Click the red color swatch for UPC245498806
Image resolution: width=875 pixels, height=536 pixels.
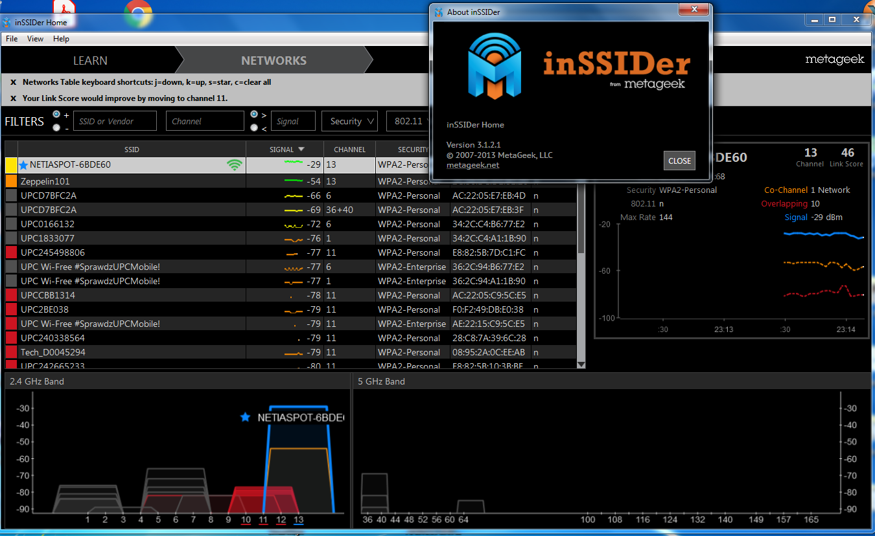(x=11, y=252)
